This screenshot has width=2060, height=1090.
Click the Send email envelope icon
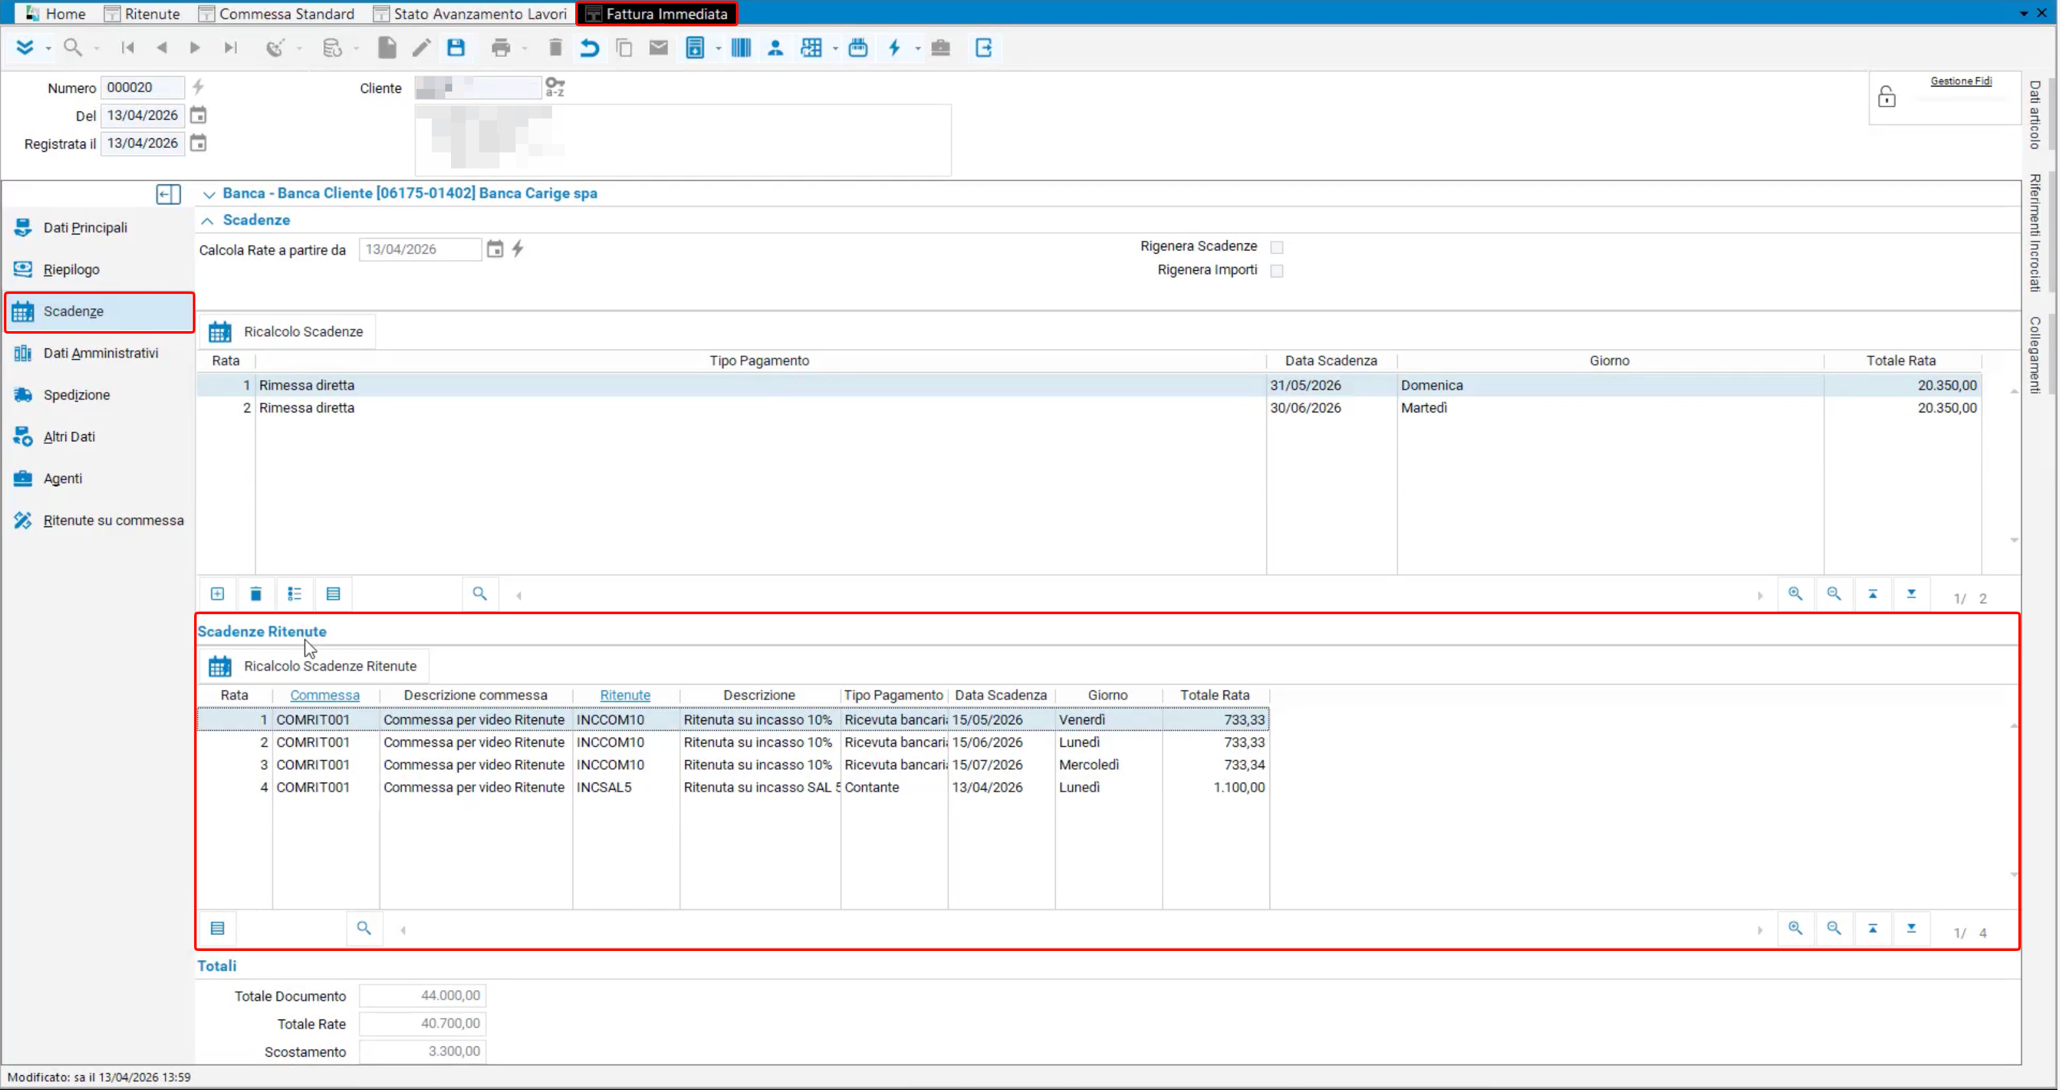point(658,48)
